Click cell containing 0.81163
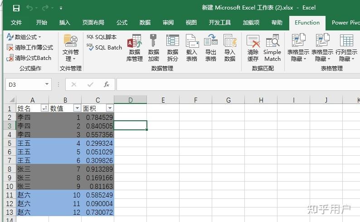 (98, 186)
